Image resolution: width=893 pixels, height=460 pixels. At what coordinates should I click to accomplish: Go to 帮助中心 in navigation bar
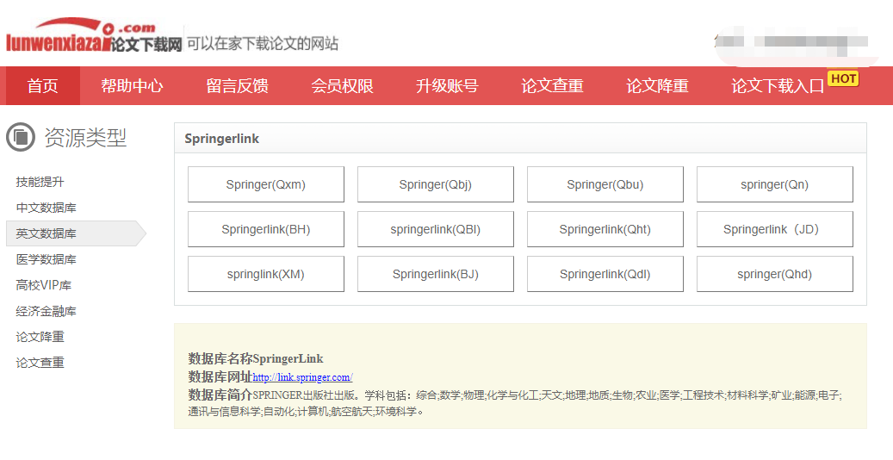tap(132, 86)
